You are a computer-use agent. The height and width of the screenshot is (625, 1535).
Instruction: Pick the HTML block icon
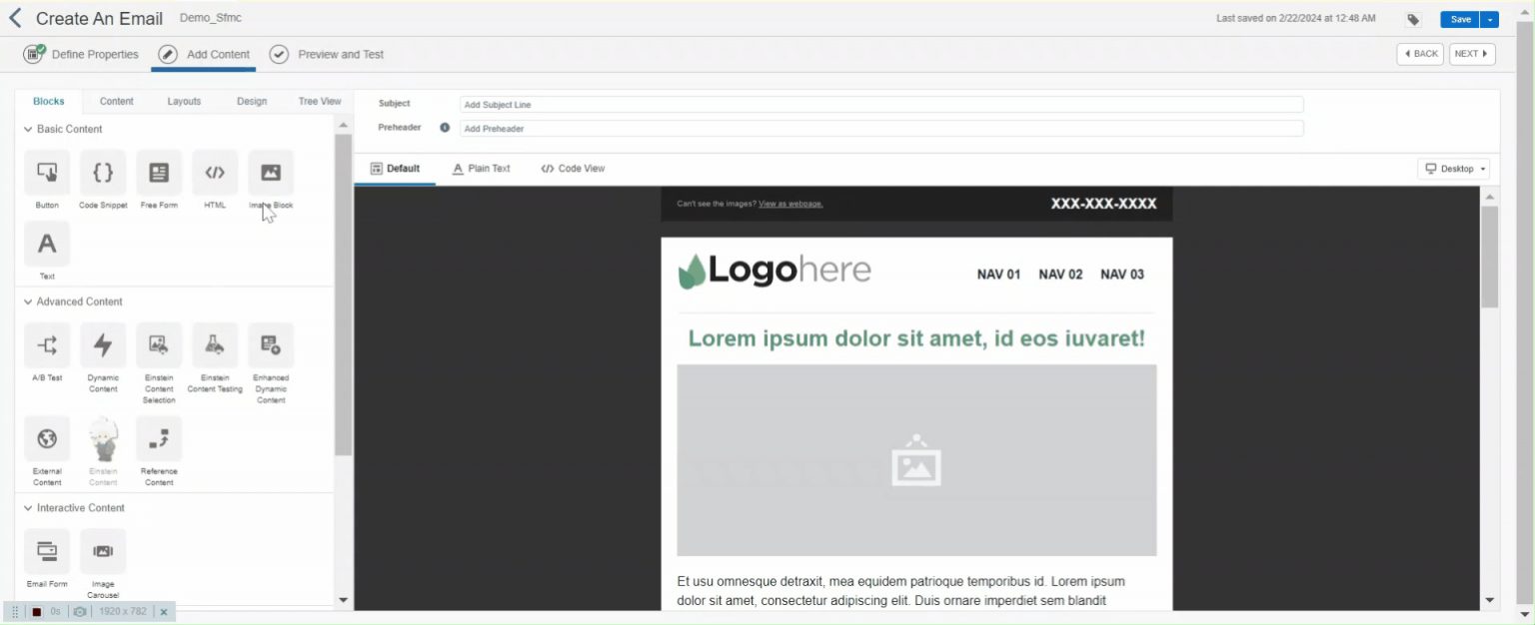(215, 173)
